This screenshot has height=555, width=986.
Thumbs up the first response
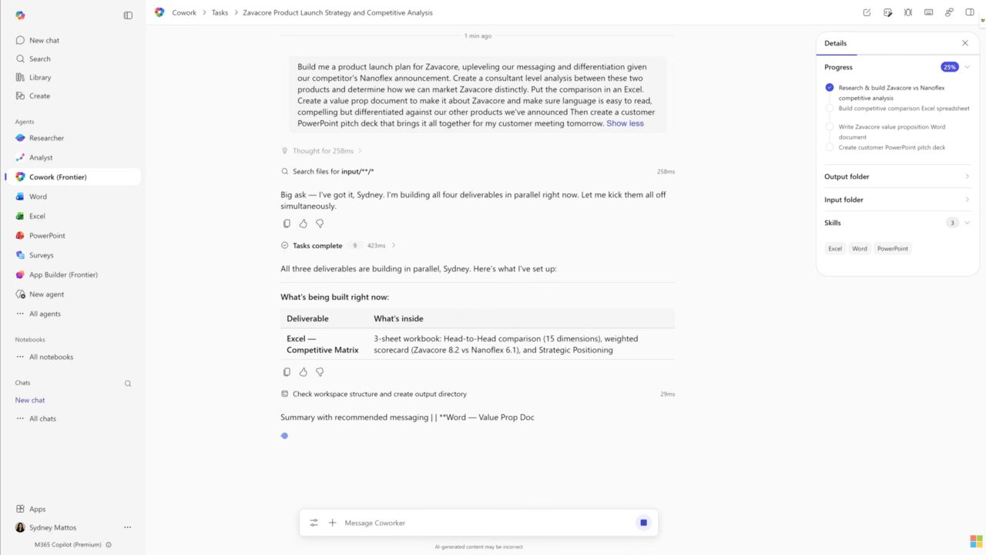coord(304,224)
